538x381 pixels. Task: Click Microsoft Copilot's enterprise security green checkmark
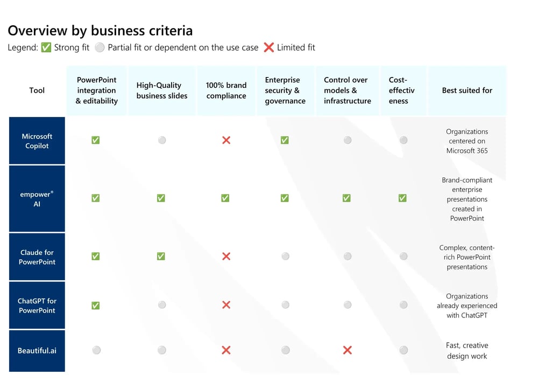285,140
